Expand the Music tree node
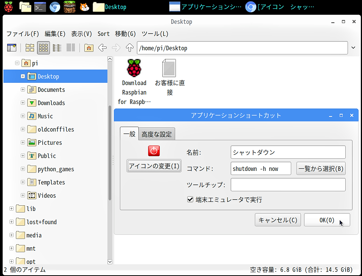362x276 pixels. (23, 116)
